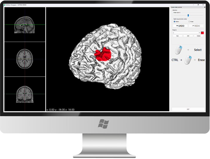Create a region with New button

[x=177, y=36]
